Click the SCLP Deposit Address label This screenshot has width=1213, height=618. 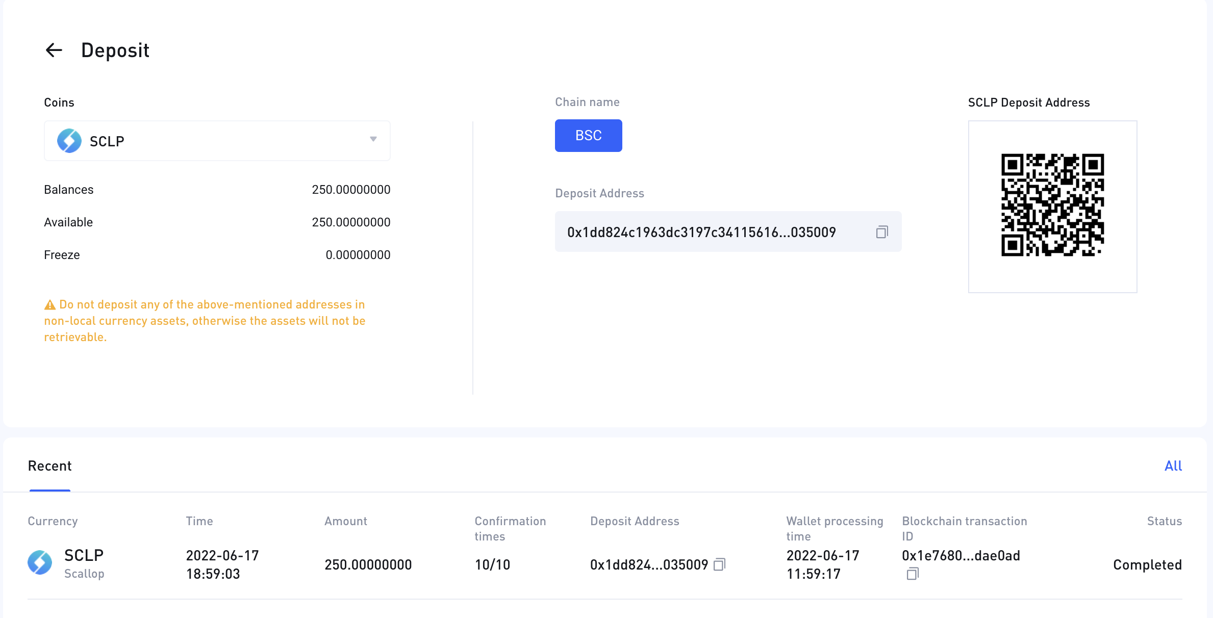[1029, 102]
